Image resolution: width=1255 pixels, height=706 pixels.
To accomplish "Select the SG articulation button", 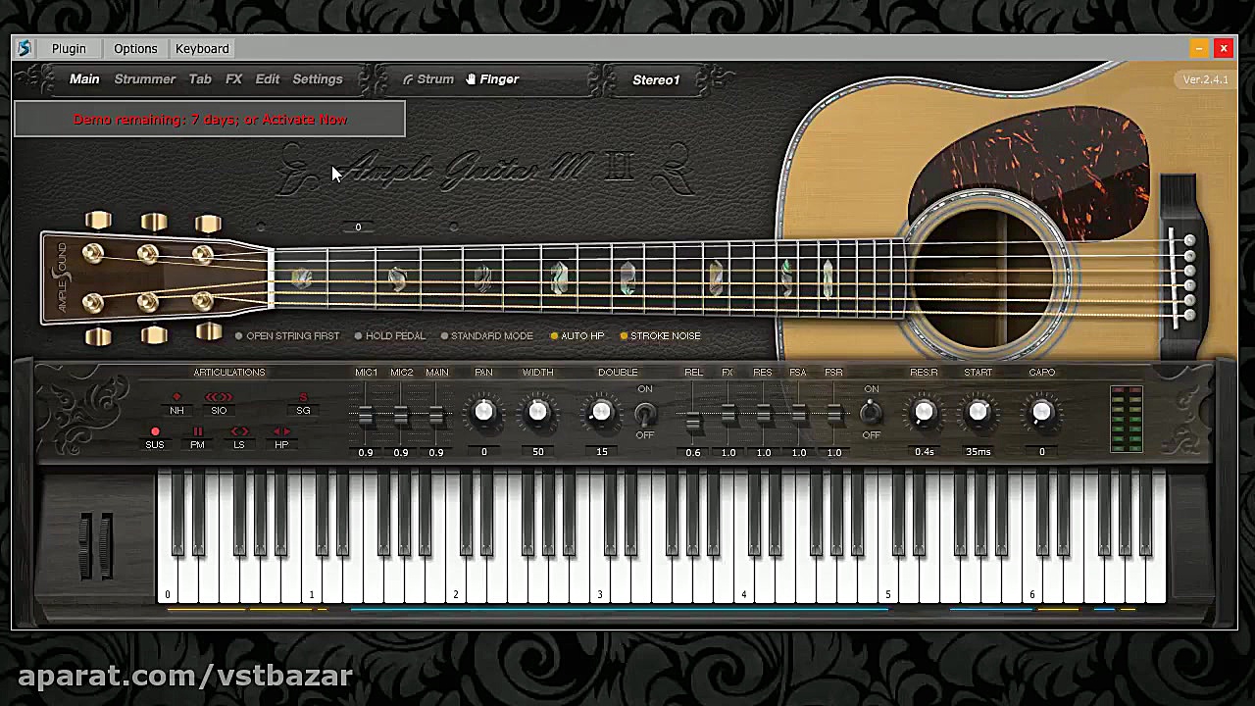I will 303,404.
